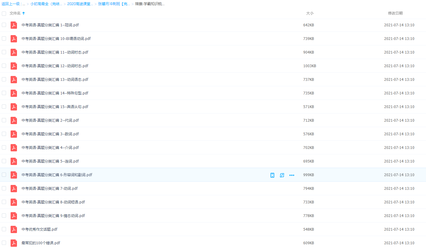This screenshot has width=426, height=247.
Task: Click the 返回上一级 link
Action: coord(11,4)
